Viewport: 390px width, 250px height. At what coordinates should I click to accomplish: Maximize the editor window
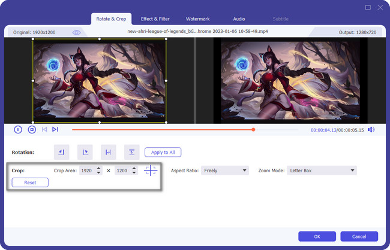368,7
